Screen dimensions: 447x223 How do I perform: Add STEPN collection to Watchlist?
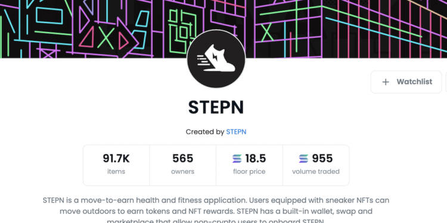click(x=406, y=82)
